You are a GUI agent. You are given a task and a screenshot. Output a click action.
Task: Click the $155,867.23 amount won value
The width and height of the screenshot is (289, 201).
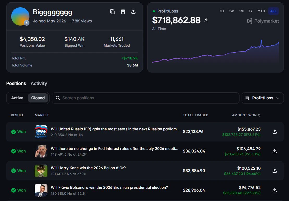[249, 129]
